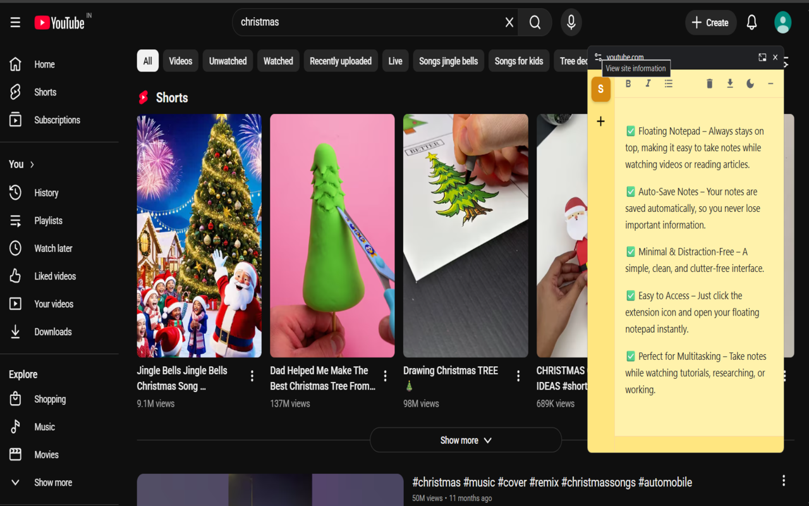This screenshot has height=506, width=809.
Task: Delete the current note with trash icon
Action: click(x=709, y=83)
